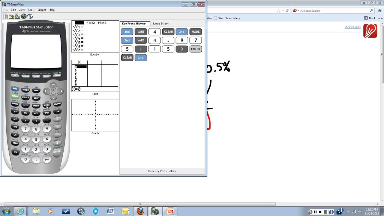Click the green cube toolbar icon
The image size is (384, 216).
pos(24,16)
